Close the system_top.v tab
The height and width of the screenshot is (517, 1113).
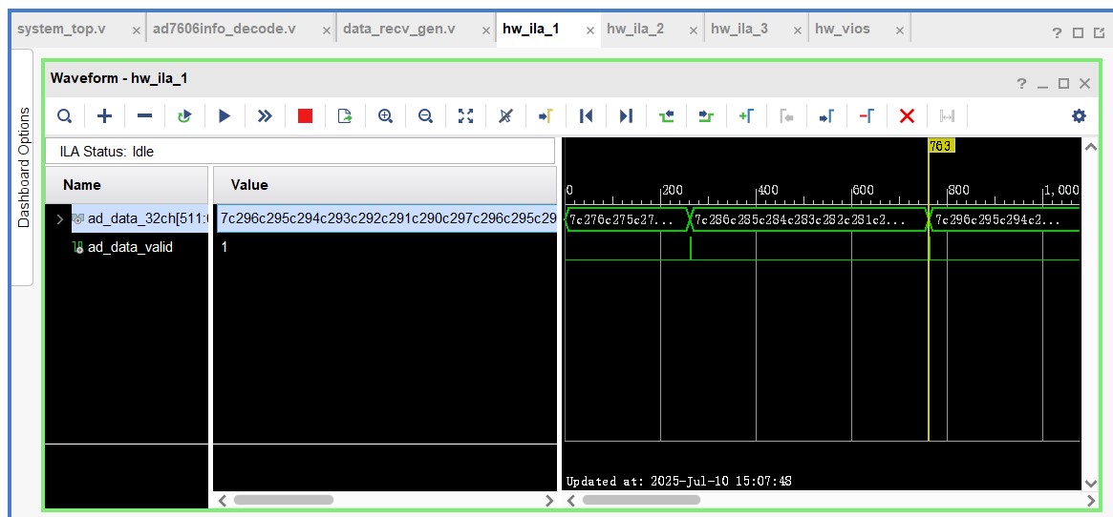pyautogui.click(x=137, y=31)
